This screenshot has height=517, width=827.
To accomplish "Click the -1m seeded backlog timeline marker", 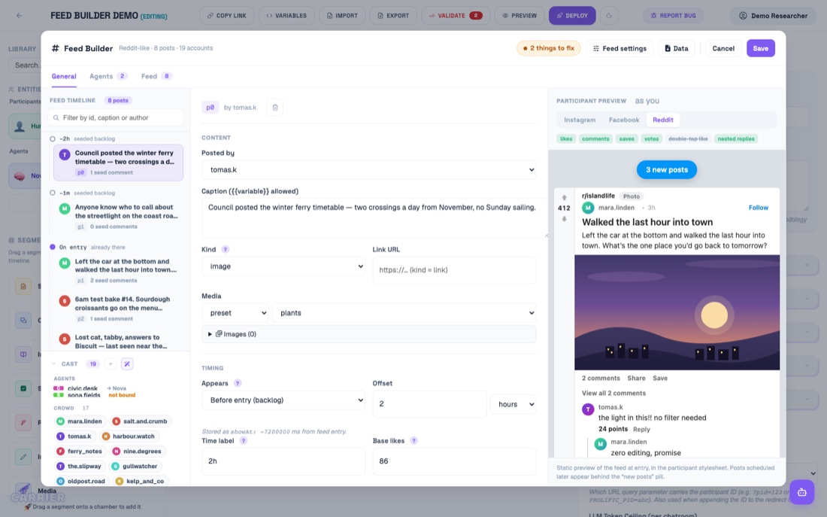I will pos(52,193).
